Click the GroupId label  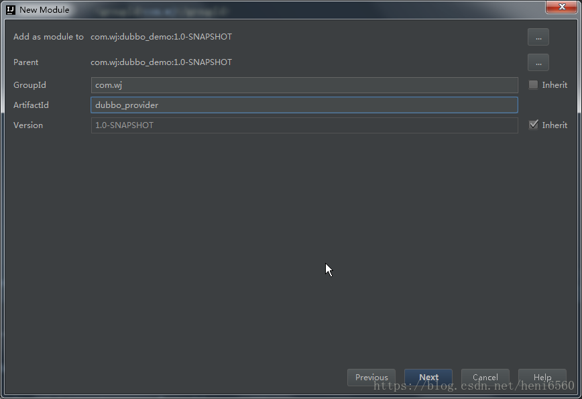[30, 85]
